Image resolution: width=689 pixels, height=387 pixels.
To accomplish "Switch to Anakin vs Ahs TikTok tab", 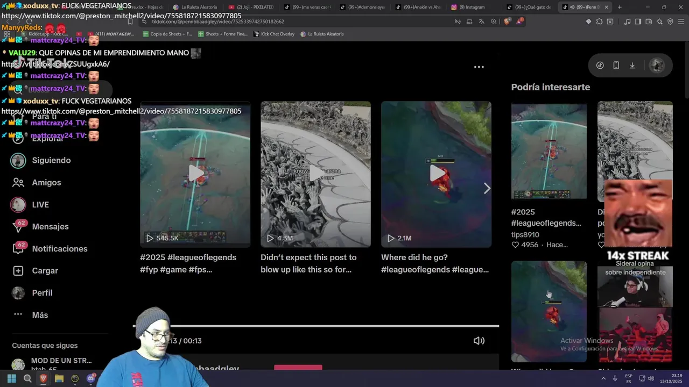I will pos(418,7).
